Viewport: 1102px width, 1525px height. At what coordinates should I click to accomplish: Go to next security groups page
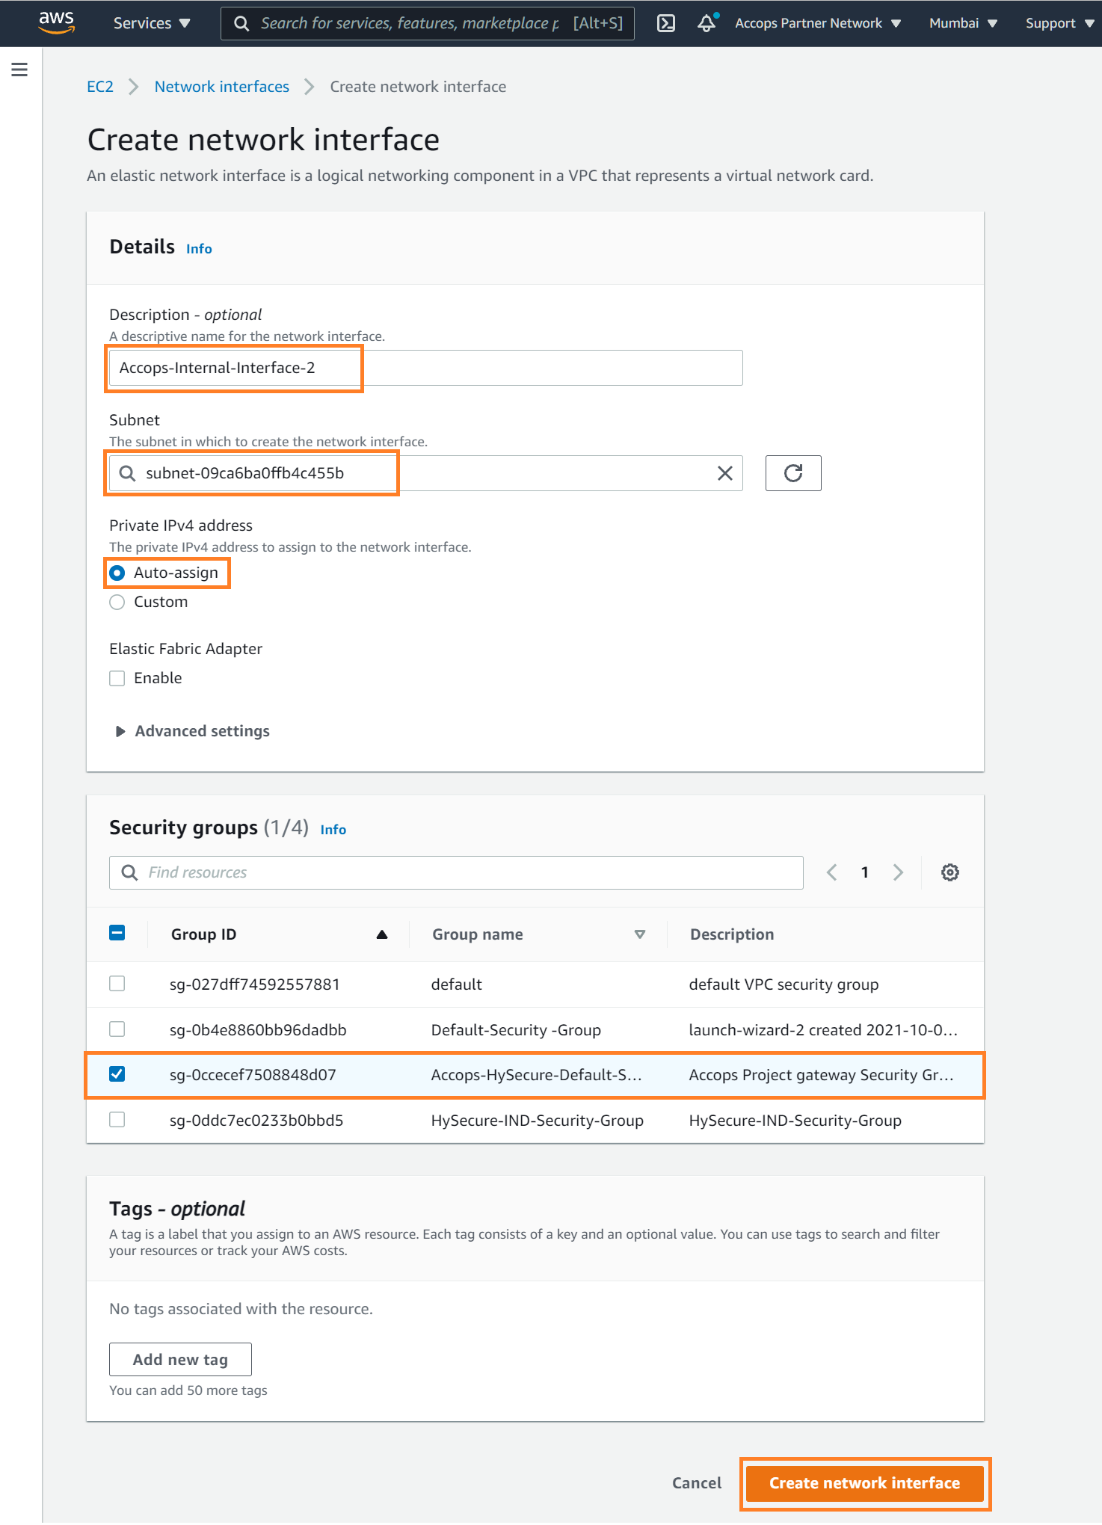898,872
